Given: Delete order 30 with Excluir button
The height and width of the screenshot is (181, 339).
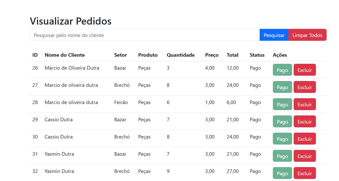Looking at the screenshot, I should click(x=305, y=139).
